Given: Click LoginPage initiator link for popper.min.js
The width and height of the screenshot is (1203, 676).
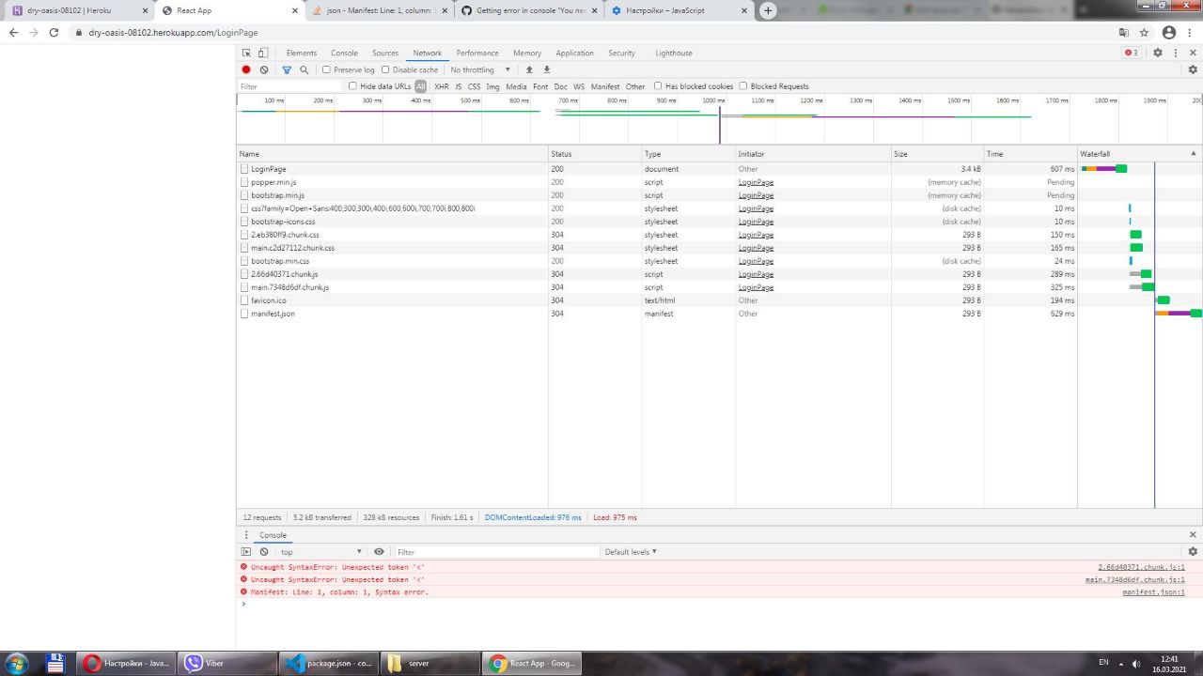Looking at the screenshot, I should 756,182.
